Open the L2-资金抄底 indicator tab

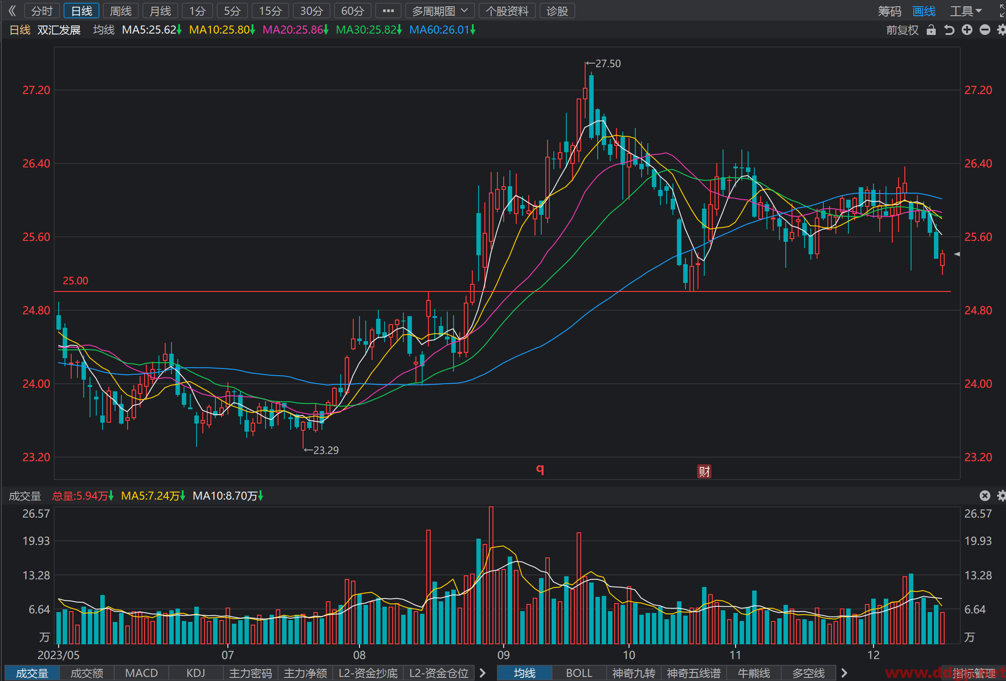pos(368,673)
